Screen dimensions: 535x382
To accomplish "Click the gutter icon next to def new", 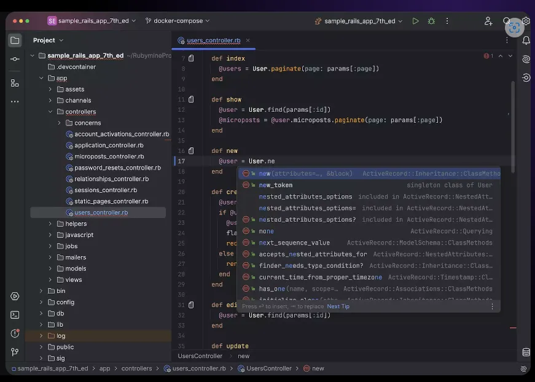I will pos(191,150).
